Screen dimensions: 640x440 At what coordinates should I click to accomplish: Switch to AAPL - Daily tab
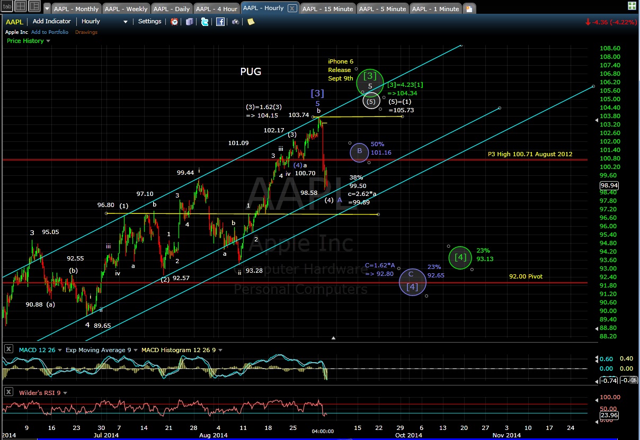tap(171, 9)
